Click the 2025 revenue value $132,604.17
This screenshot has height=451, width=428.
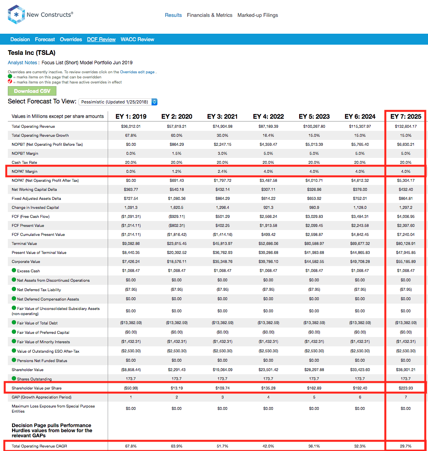pyautogui.click(x=406, y=126)
